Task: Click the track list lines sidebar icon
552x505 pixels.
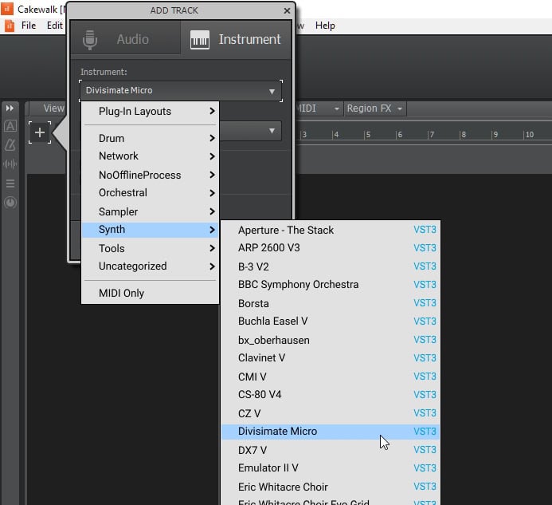Action: tap(10, 183)
